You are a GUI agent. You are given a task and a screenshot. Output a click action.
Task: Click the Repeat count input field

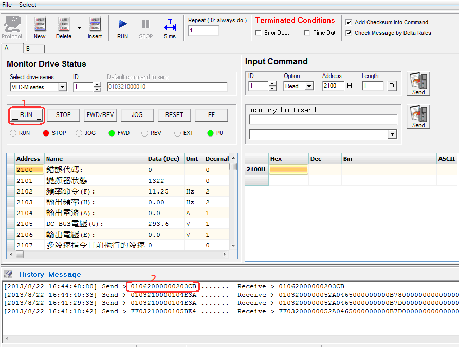pos(204,31)
